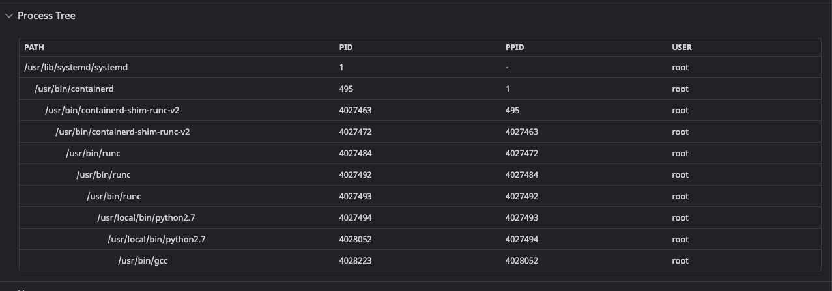Select the runc path with PID 4027484
The image size is (832, 291).
(93, 154)
